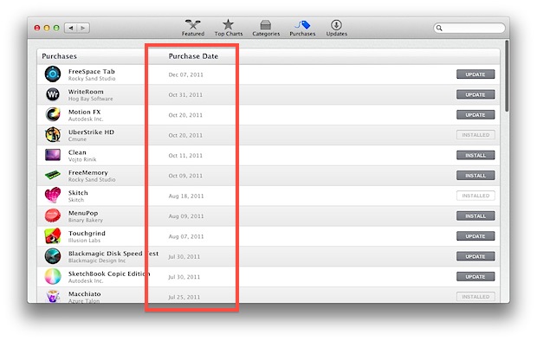Screen dimensions: 537x341
Task: Update Motion FX
Action: (476, 115)
